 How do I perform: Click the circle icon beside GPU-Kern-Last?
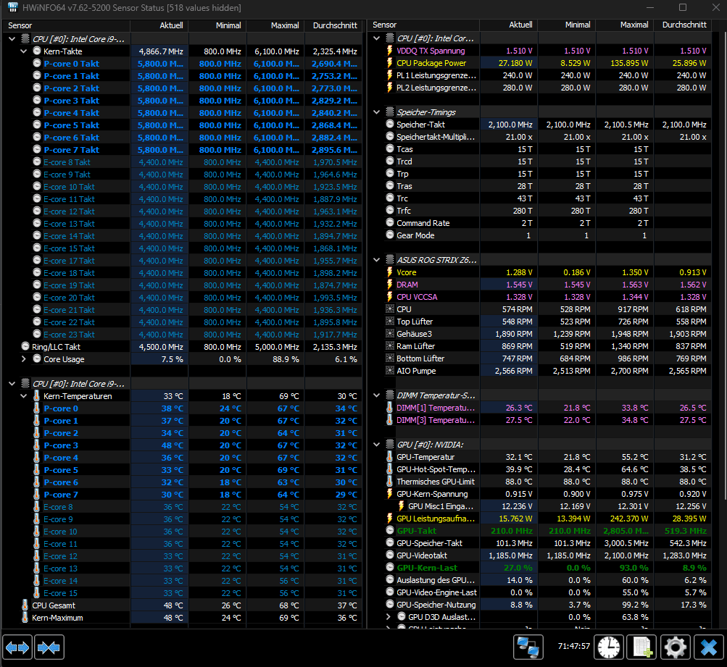(390, 567)
